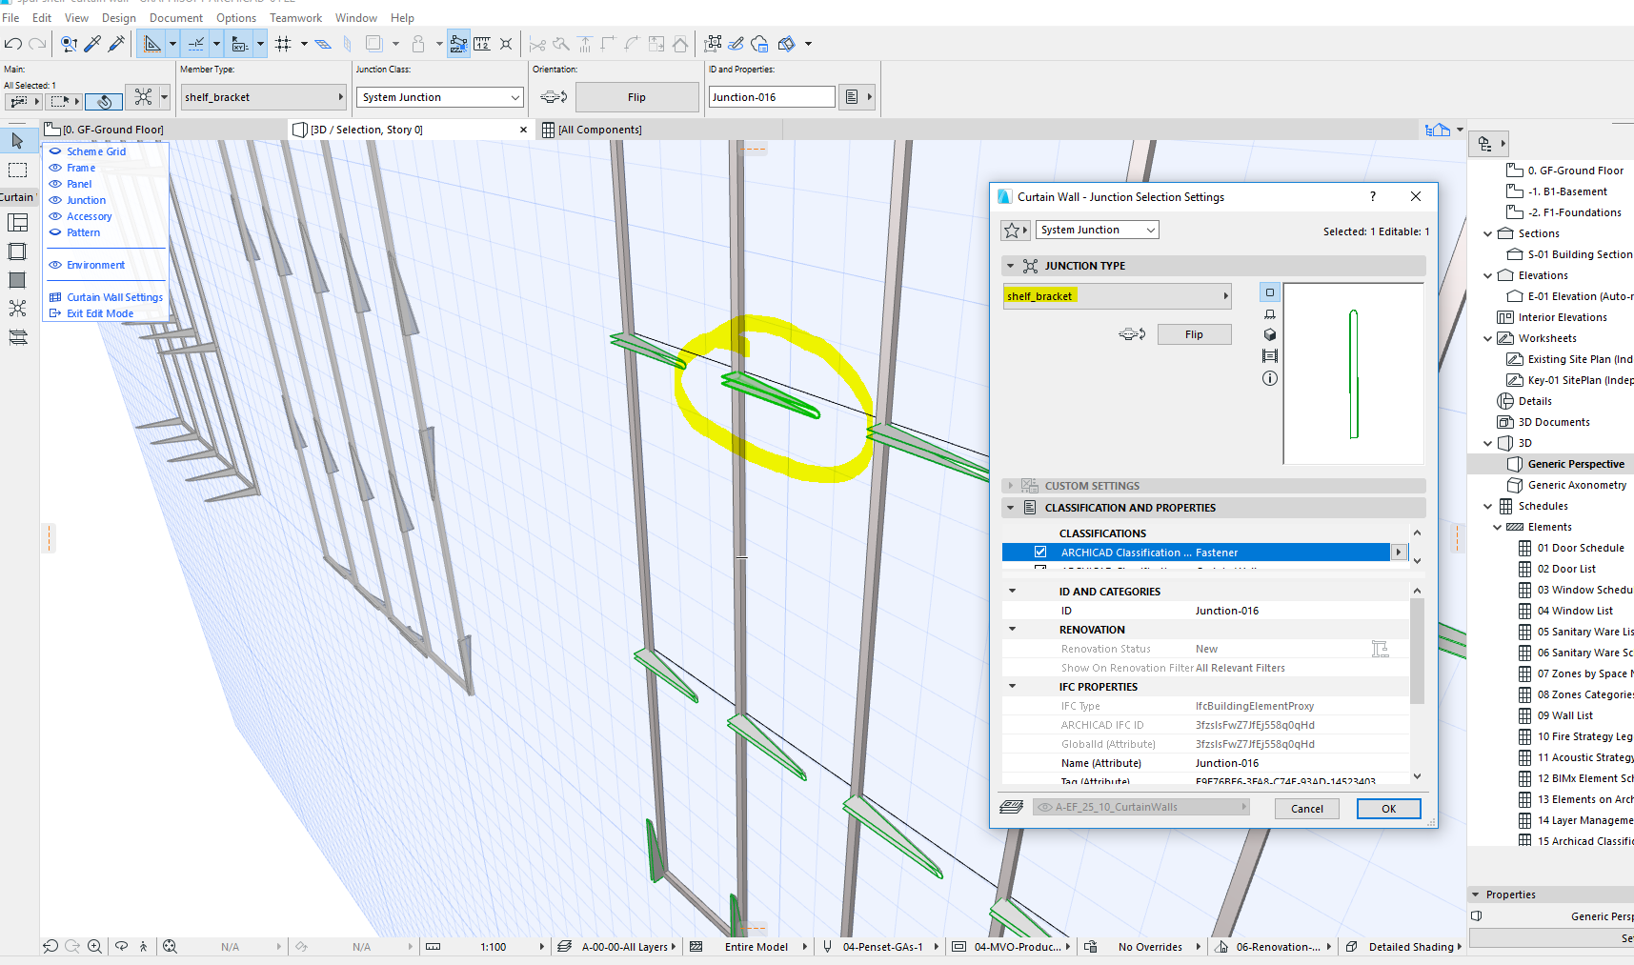The width and height of the screenshot is (1634, 965).
Task: Open the Marquee tool in the toolbox
Action: pyautogui.click(x=17, y=170)
